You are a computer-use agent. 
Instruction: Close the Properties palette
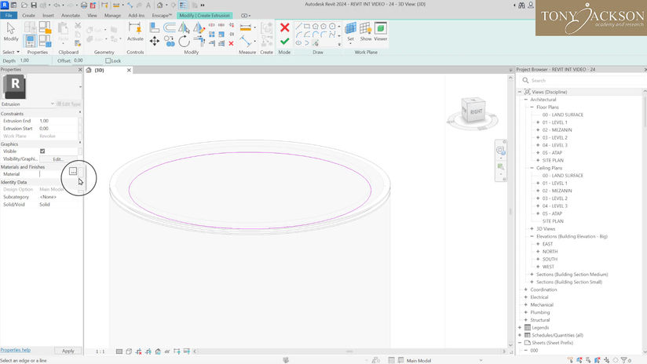[x=80, y=70]
